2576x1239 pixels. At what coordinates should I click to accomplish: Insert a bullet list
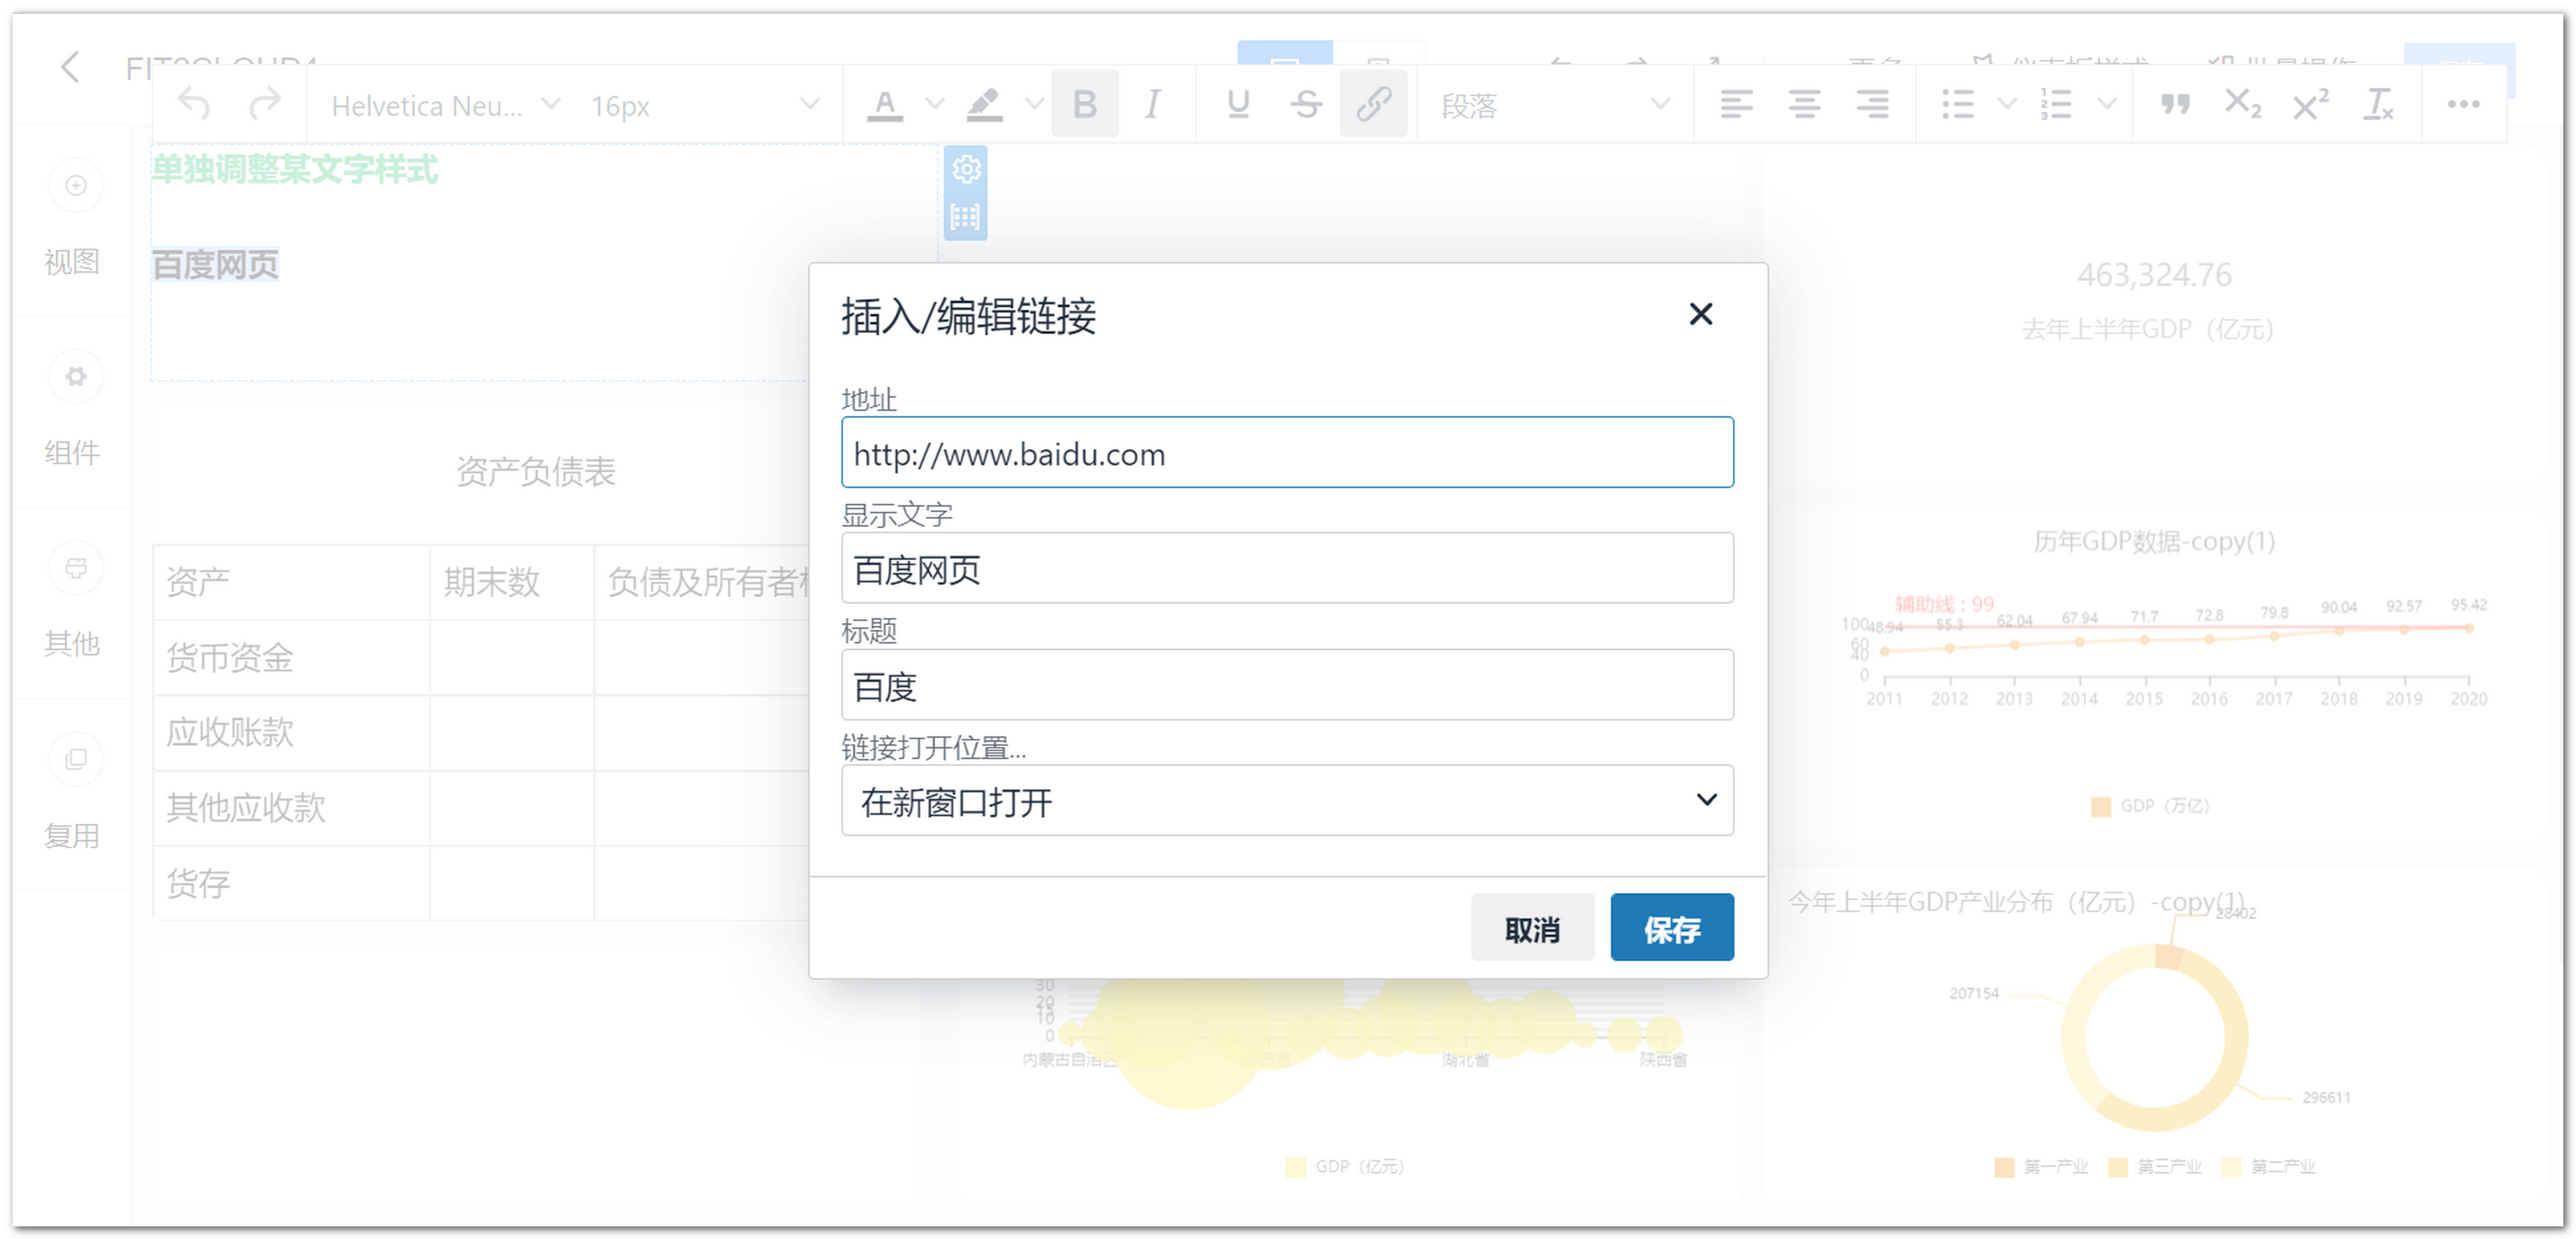click(x=1957, y=104)
